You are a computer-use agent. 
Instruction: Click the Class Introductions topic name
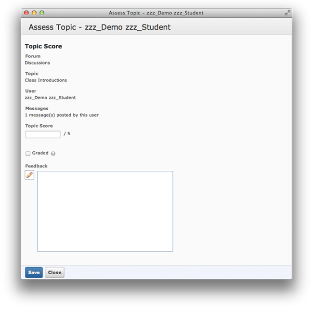click(46, 80)
